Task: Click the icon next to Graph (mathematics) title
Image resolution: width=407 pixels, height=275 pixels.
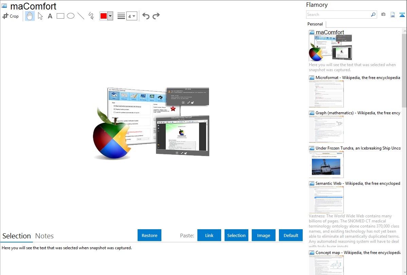Action: click(x=312, y=113)
